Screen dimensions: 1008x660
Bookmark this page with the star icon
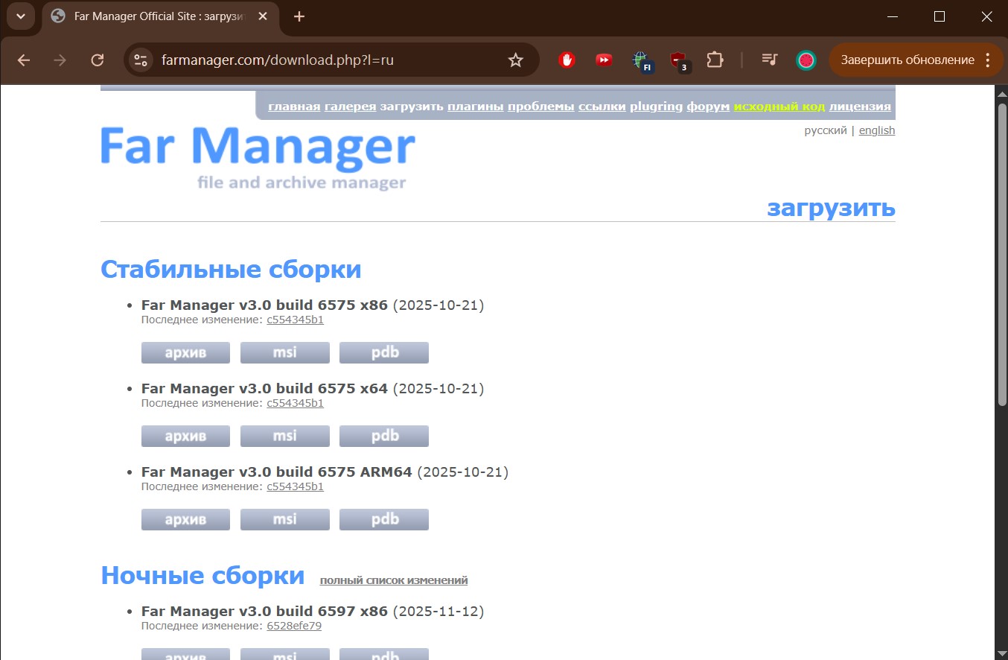pyautogui.click(x=515, y=60)
